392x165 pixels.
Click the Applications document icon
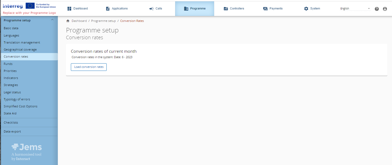tap(108, 9)
